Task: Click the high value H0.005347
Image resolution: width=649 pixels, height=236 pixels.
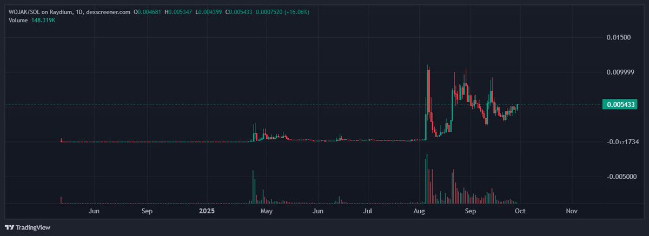Action: point(178,12)
